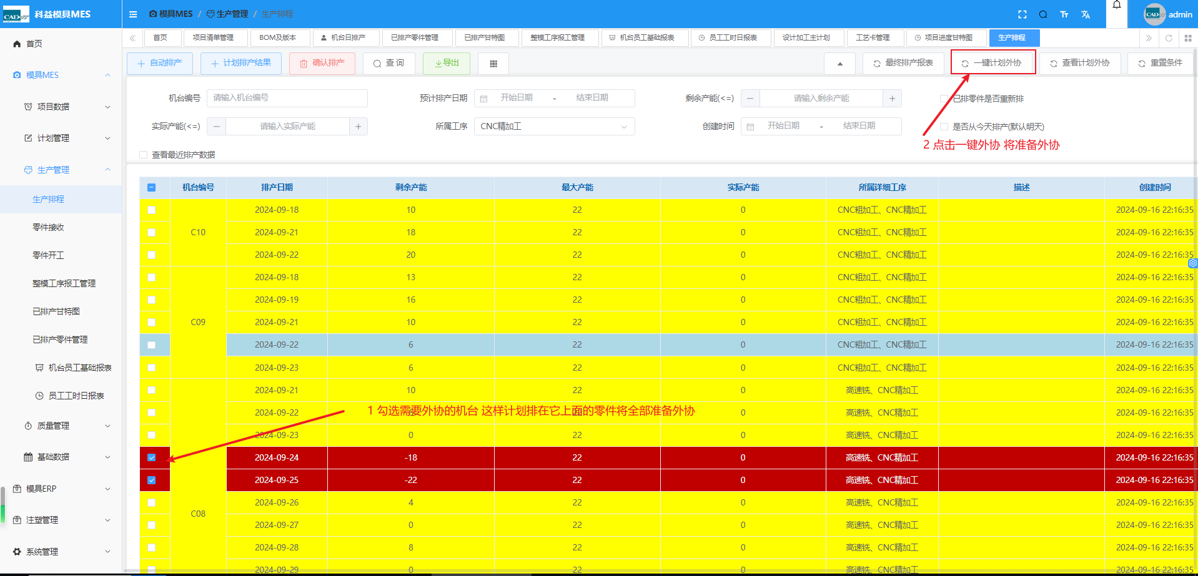Check the C09 2024-09-22 highlighted row checkbox
Screen dimensions: 1198x576
click(151, 344)
